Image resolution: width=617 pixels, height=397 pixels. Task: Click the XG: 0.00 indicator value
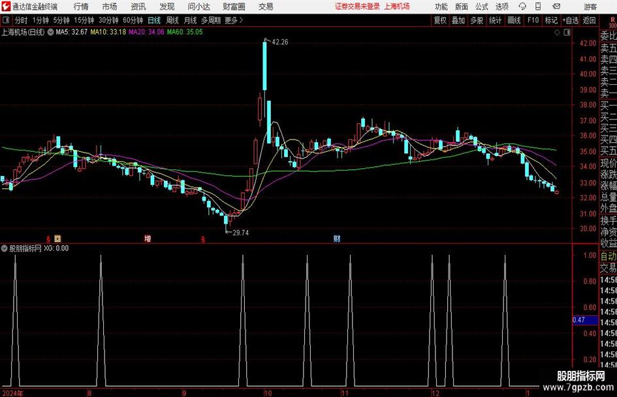(56, 248)
